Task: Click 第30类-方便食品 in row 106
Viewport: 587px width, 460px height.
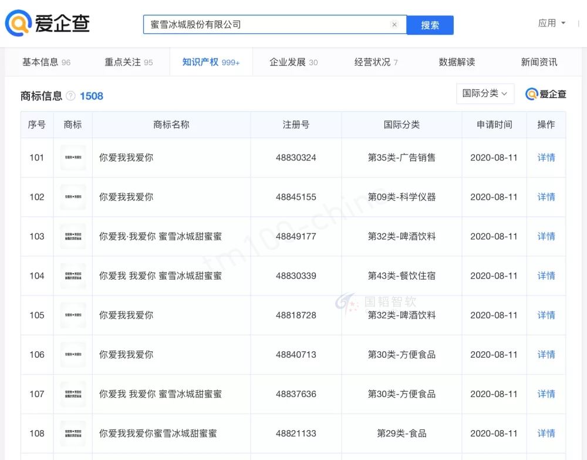Action: 402,355
